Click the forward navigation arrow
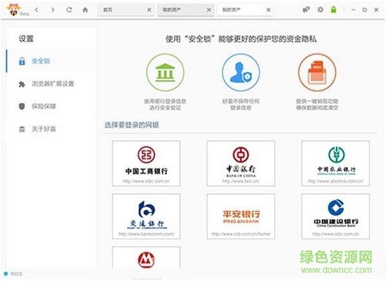387x282 pixels. point(52,10)
